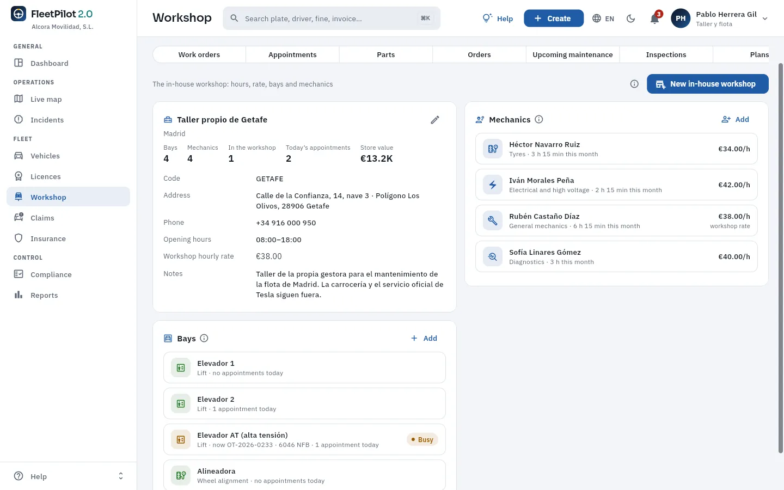Screen dimensions: 784x490
Task: Open the Upcoming maintenance tab
Action: [x=573, y=54]
